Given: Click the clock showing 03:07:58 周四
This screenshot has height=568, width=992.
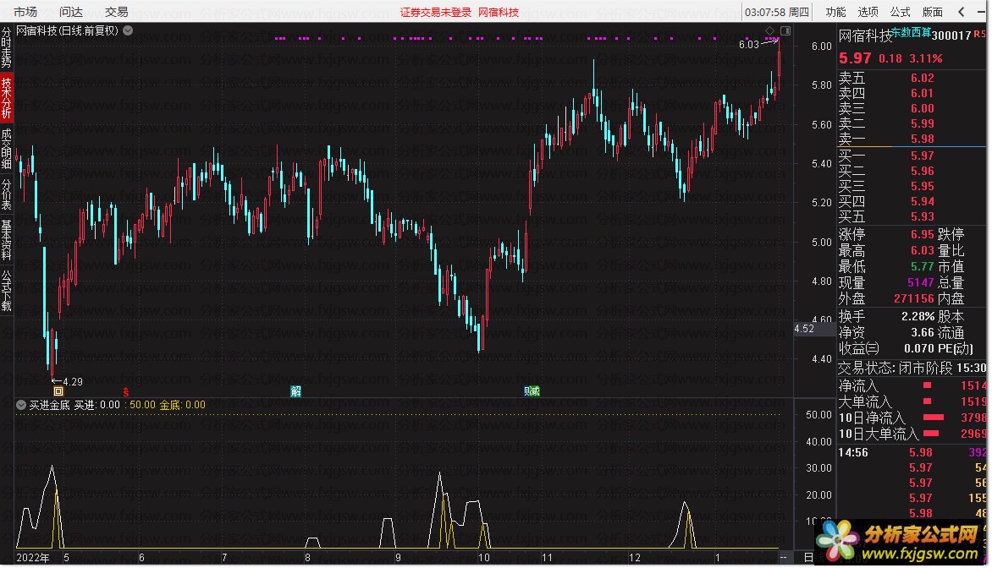Looking at the screenshot, I should tap(777, 12).
